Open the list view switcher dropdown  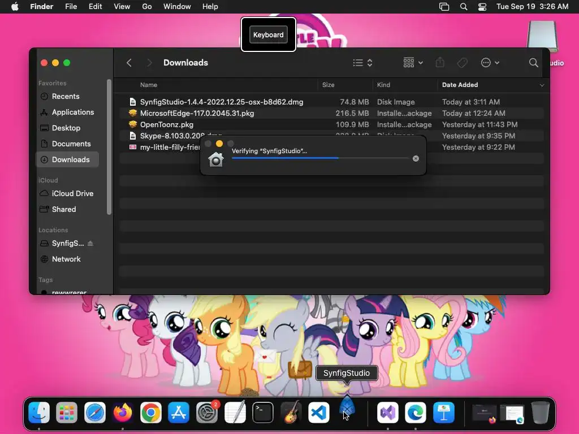[x=362, y=63]
